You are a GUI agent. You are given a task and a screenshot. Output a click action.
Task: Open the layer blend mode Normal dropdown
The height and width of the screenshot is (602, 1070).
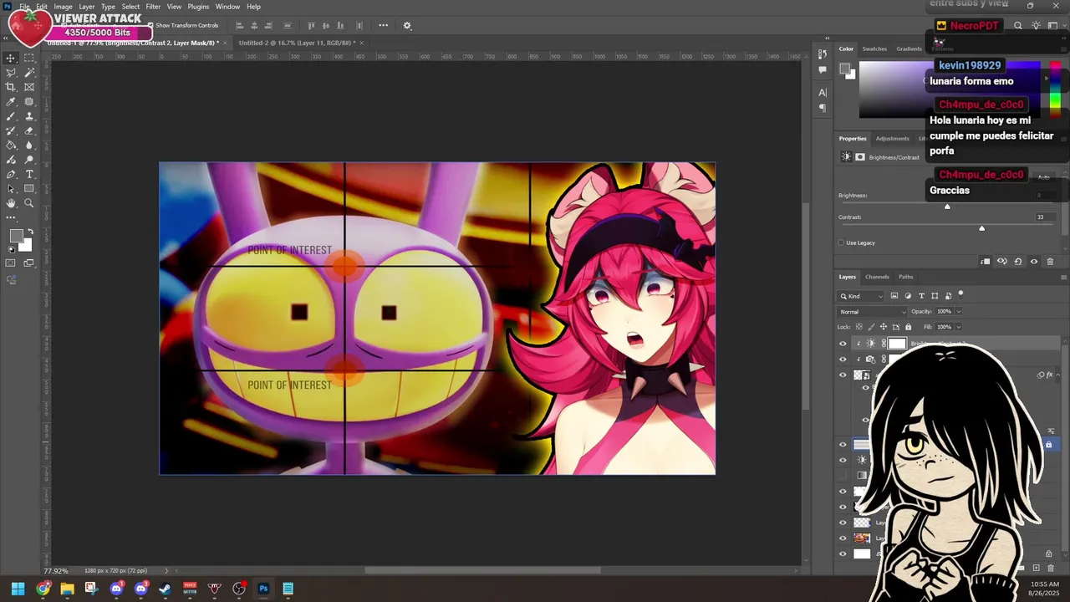873,312
